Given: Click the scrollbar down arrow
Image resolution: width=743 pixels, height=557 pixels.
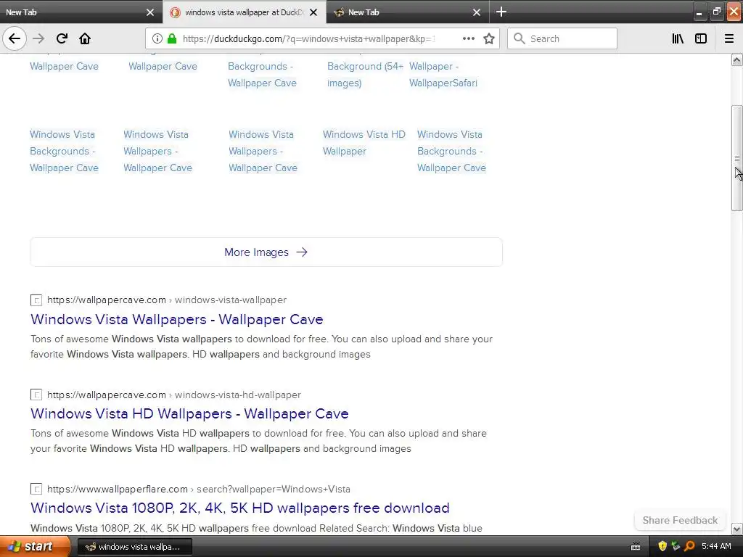Looking at the screenshot, I should [736, 529].
